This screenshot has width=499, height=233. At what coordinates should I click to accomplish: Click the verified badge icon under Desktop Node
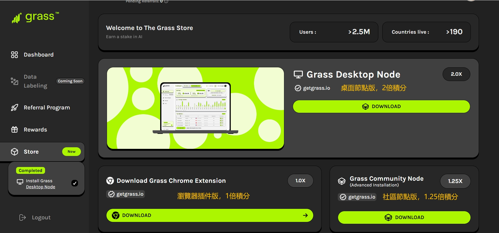(x=298, y=88)
